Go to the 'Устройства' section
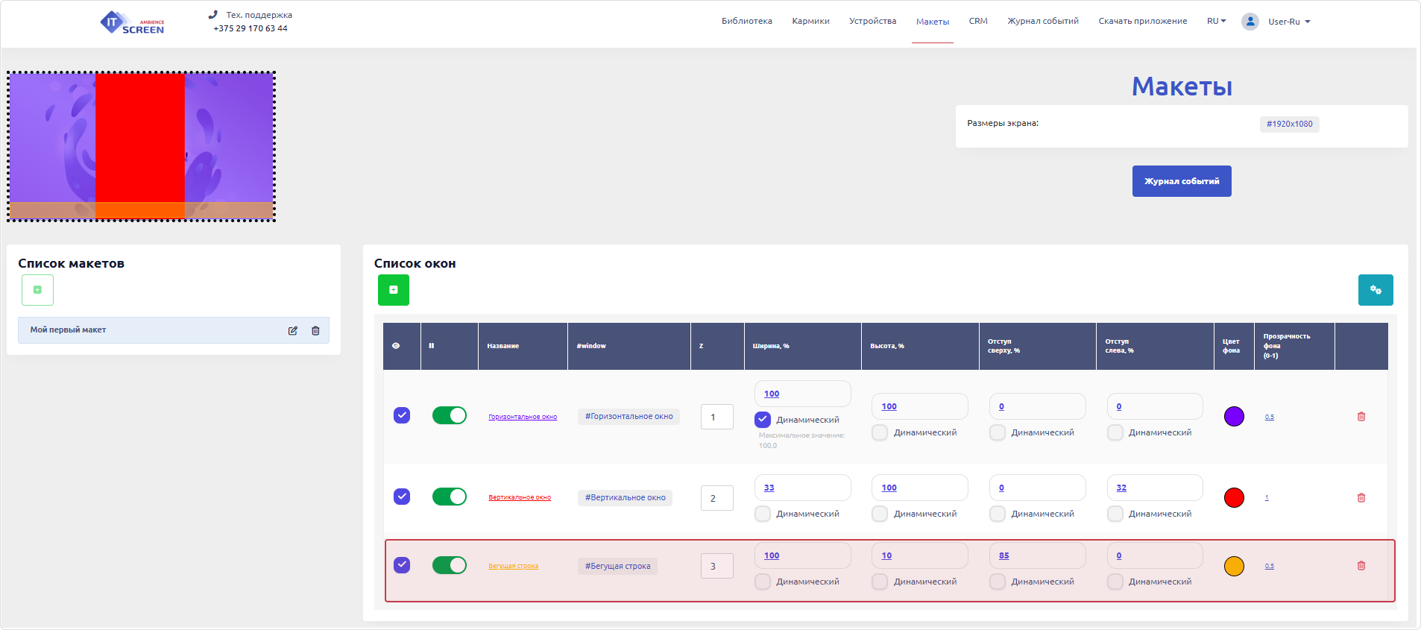 [872, 21]
